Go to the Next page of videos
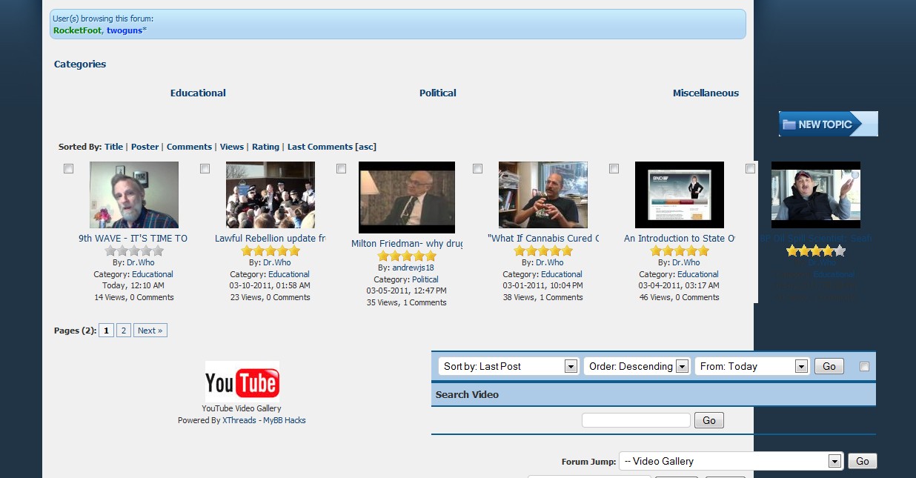The width and height of the screenshot is (916, 478). tap(150, 331)
